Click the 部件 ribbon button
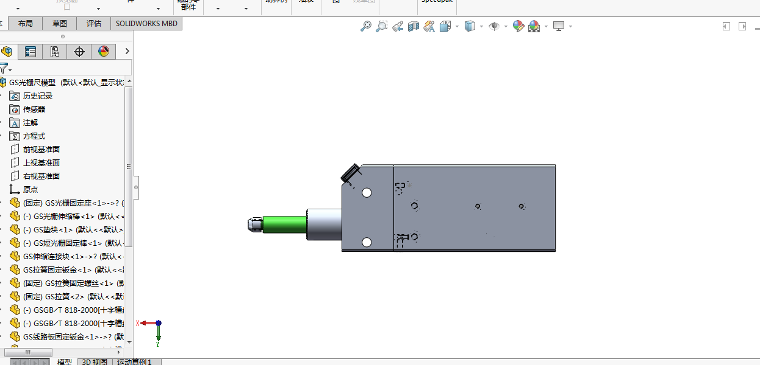Screen dimensions: 760x365 click(x=188, y=7)
